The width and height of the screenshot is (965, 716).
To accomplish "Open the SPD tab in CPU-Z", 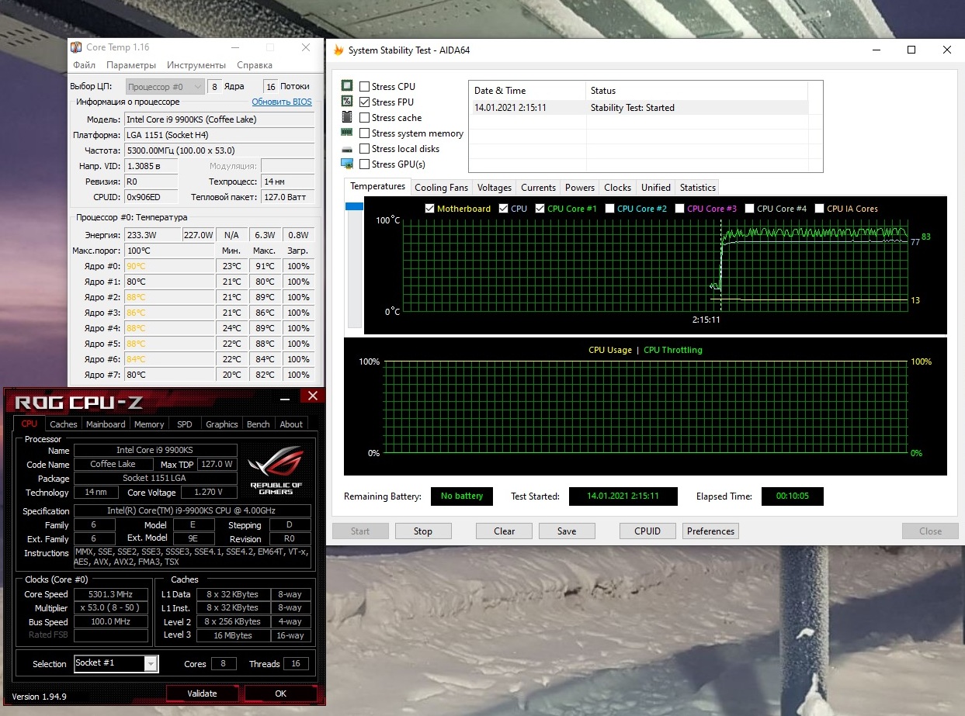I will 185,424.
